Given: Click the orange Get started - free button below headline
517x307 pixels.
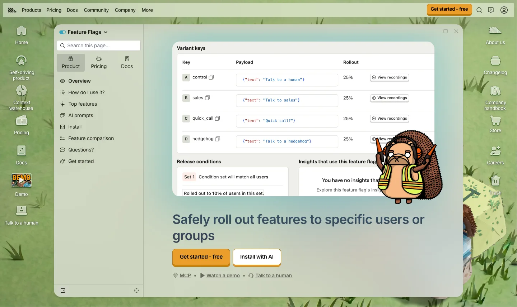Looking at the screenshot, I should tap(201, 257).
